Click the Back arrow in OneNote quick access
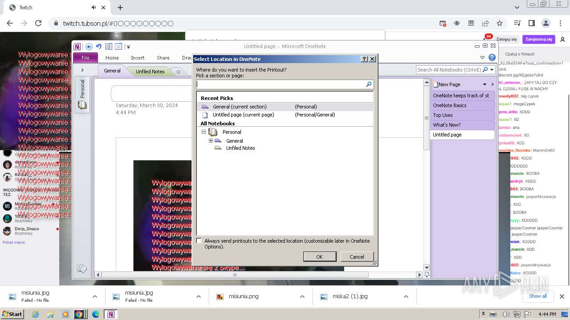This screenshot has width=570, height=320. tap(89, 46)
